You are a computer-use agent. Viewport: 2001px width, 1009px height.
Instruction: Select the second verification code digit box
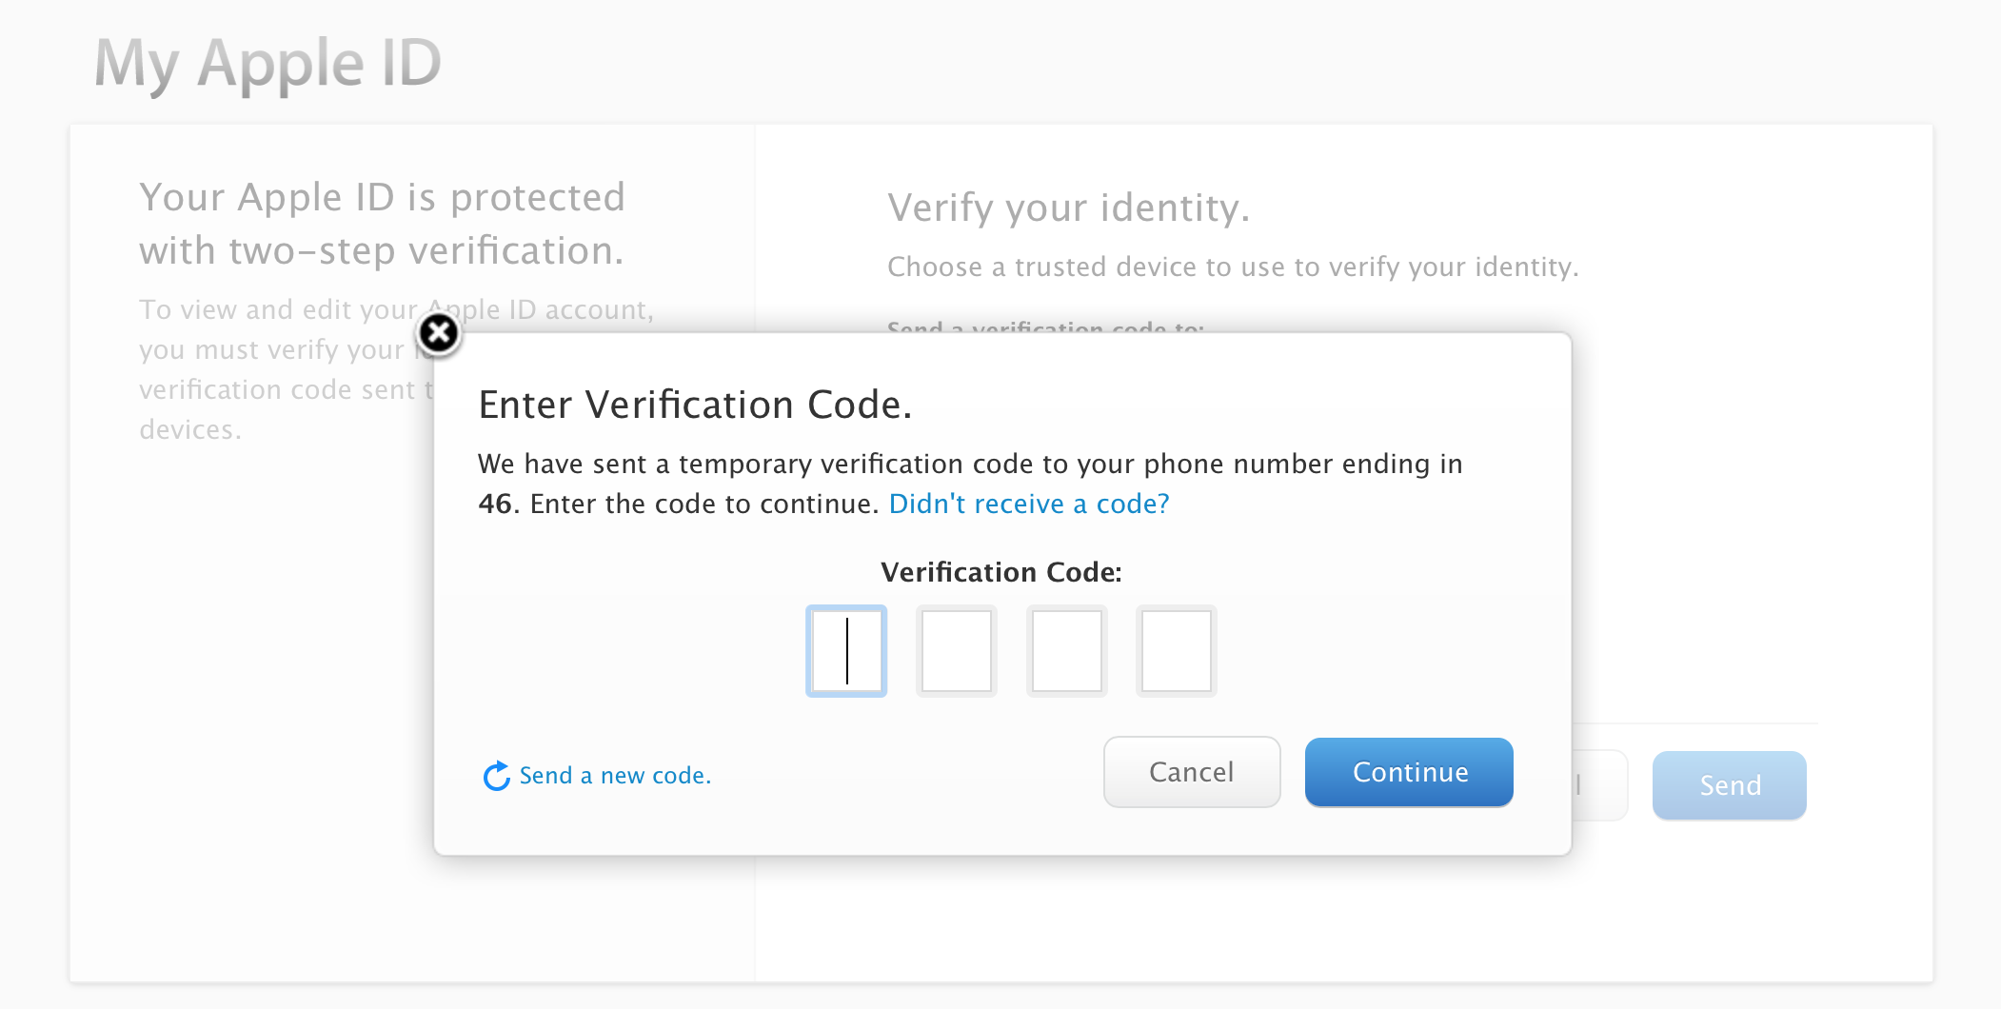tap(957, 651)
